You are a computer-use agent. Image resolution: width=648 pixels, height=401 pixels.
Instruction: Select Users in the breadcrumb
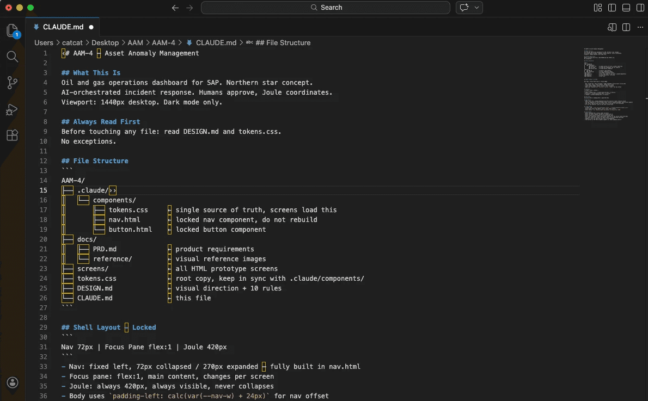pyautogui.click(x=44, y=42)
